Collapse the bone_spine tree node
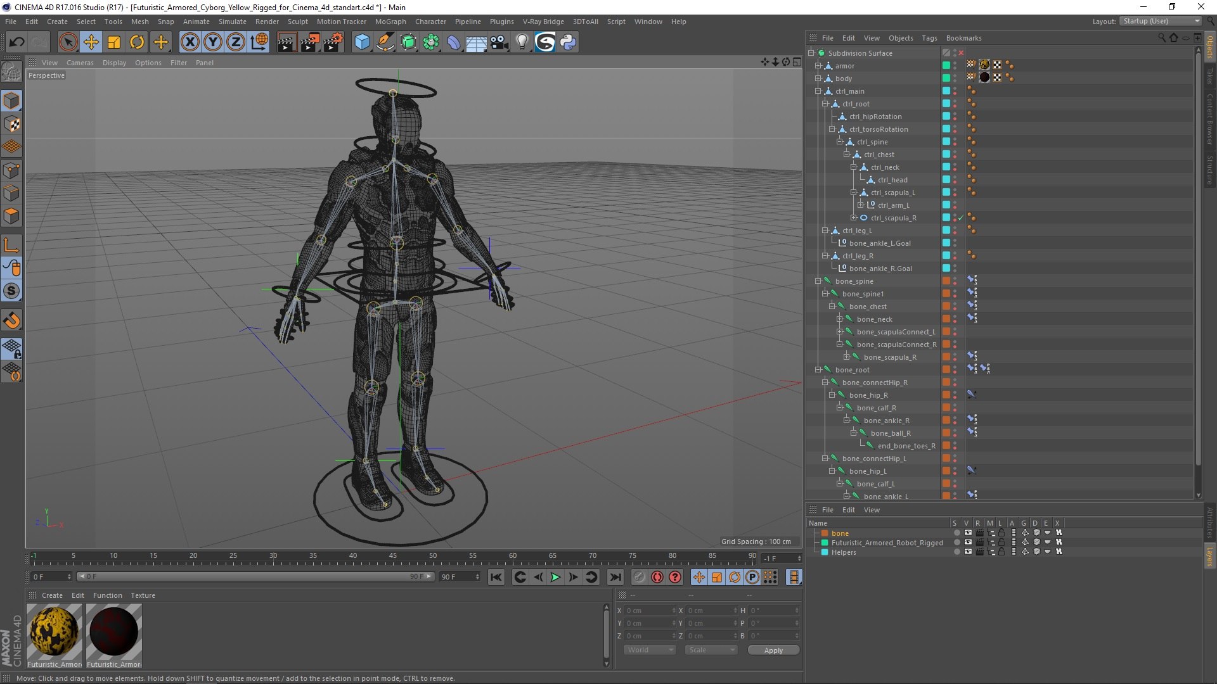 click(x=818, y=281)
